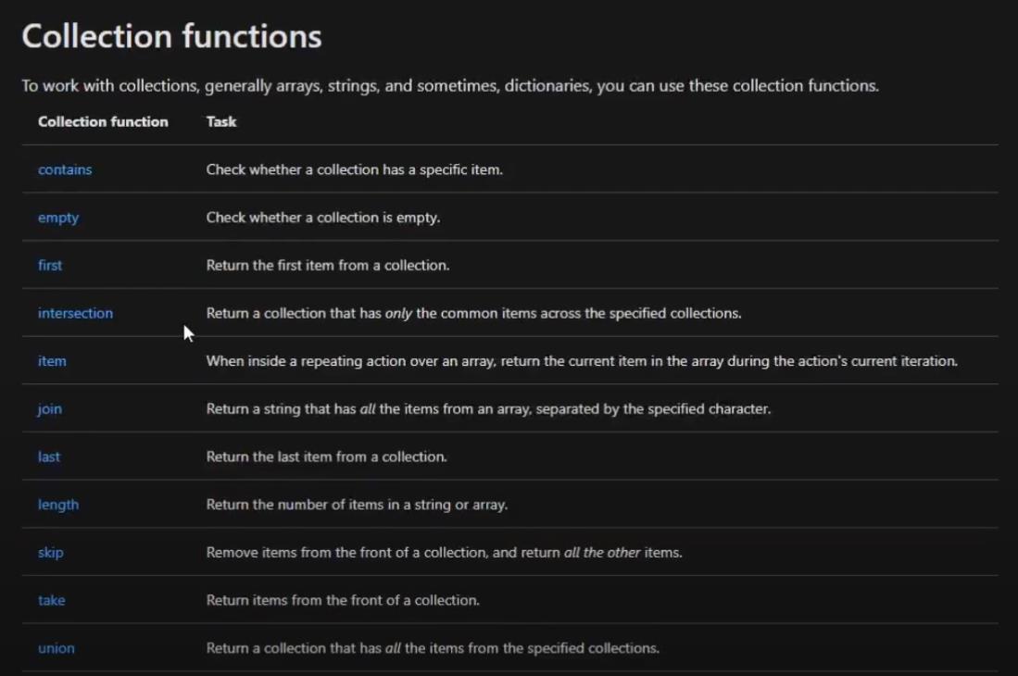The width and height of the screenshot is (1018, 676).
Task: Click the 'all the other' italic text
Action: [x=602, y=553]
